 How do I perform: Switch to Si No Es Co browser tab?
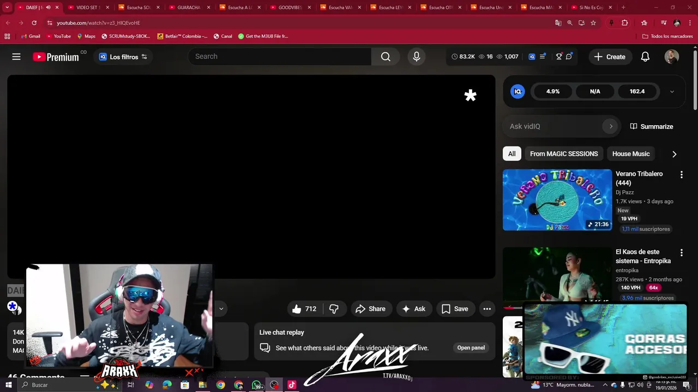coord(591,8)
